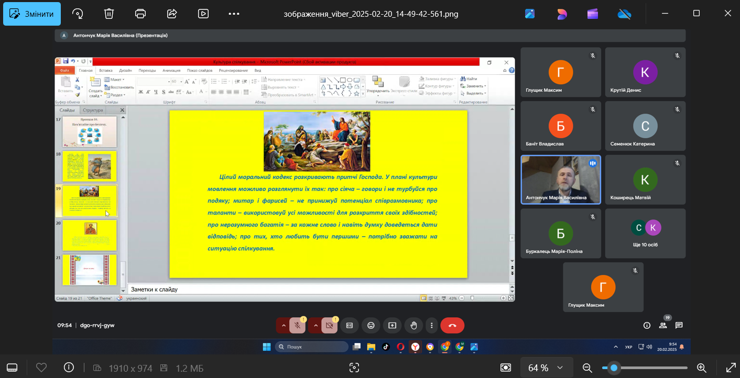Rotate the image with the Photos rotate icon

pyautogui.click(x=78, y=14)
